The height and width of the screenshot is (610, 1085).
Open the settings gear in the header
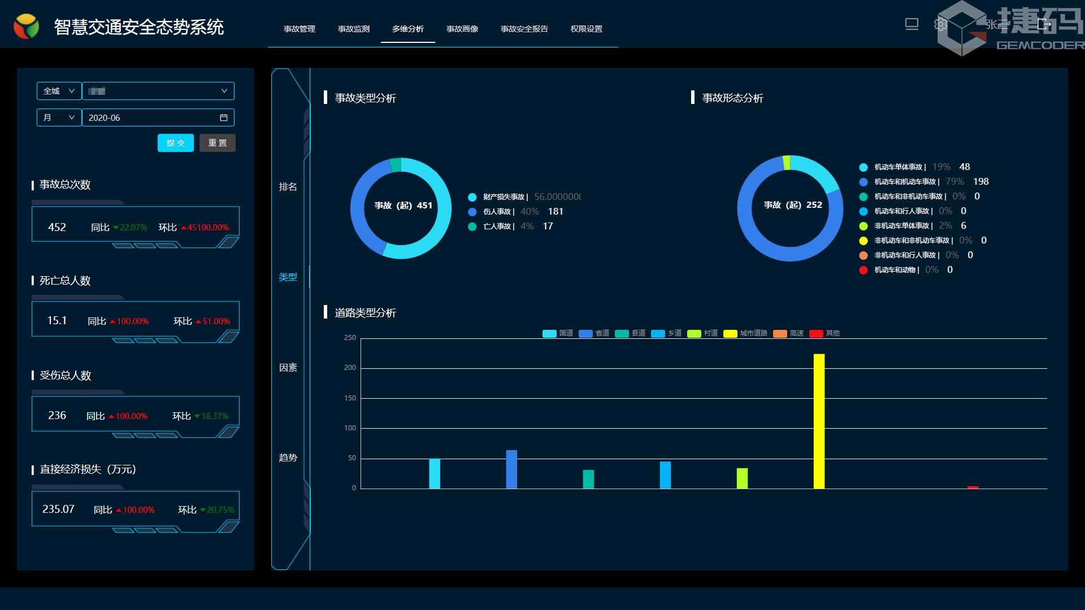[x=940, y=24]
